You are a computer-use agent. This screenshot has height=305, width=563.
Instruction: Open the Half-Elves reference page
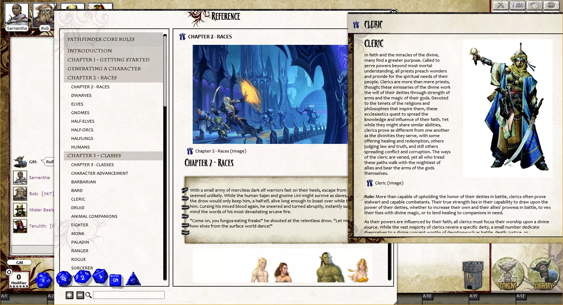tap(83, 121)
